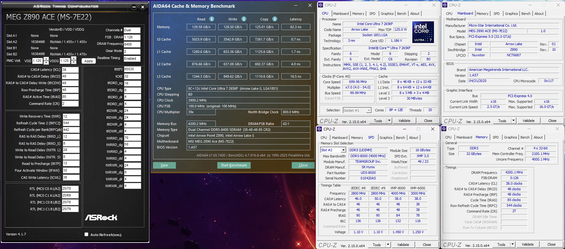Click the Core Speed value 699.96 MHz
This screenshot has height=249, width=565.
coord(358,82)
